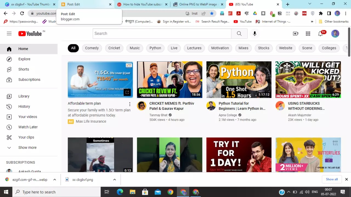Select the Comedy filter chip
Image resolution: width=351 pixels, height=197 pixels.
coord(92,48)
